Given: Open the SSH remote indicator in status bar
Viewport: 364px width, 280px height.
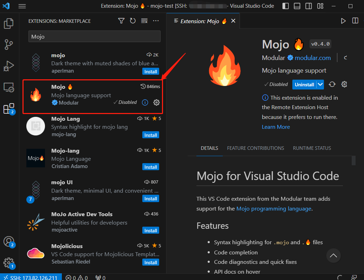Looking at the screenshot, I should 31,277.
